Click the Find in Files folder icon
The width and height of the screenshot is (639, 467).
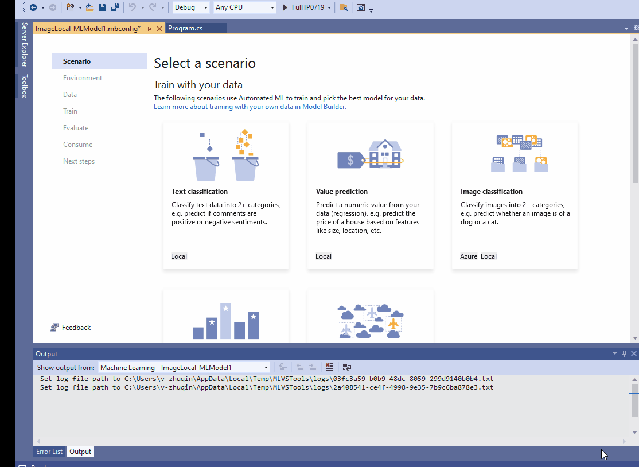point(344,7)
